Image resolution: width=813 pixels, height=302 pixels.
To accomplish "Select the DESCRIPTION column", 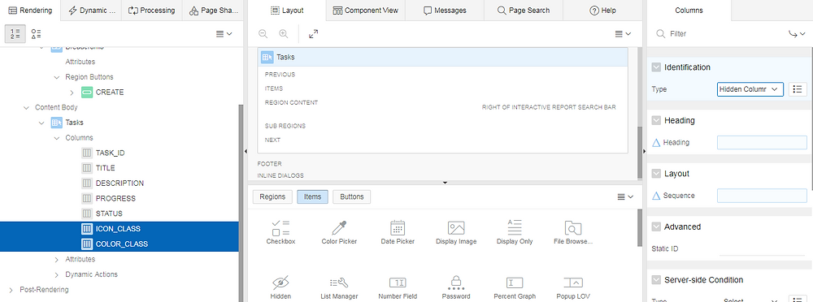I will (120, 183).
